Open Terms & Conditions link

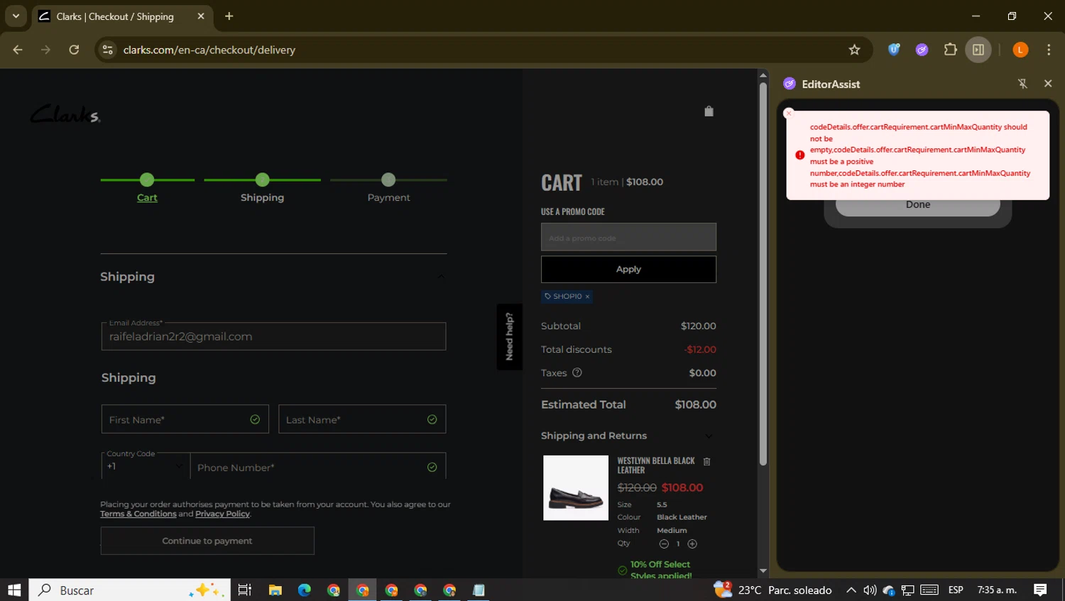[138, 514]
